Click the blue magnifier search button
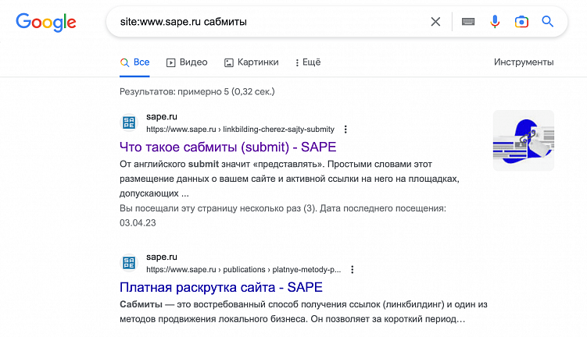587x337 pixels. (547, 22)
